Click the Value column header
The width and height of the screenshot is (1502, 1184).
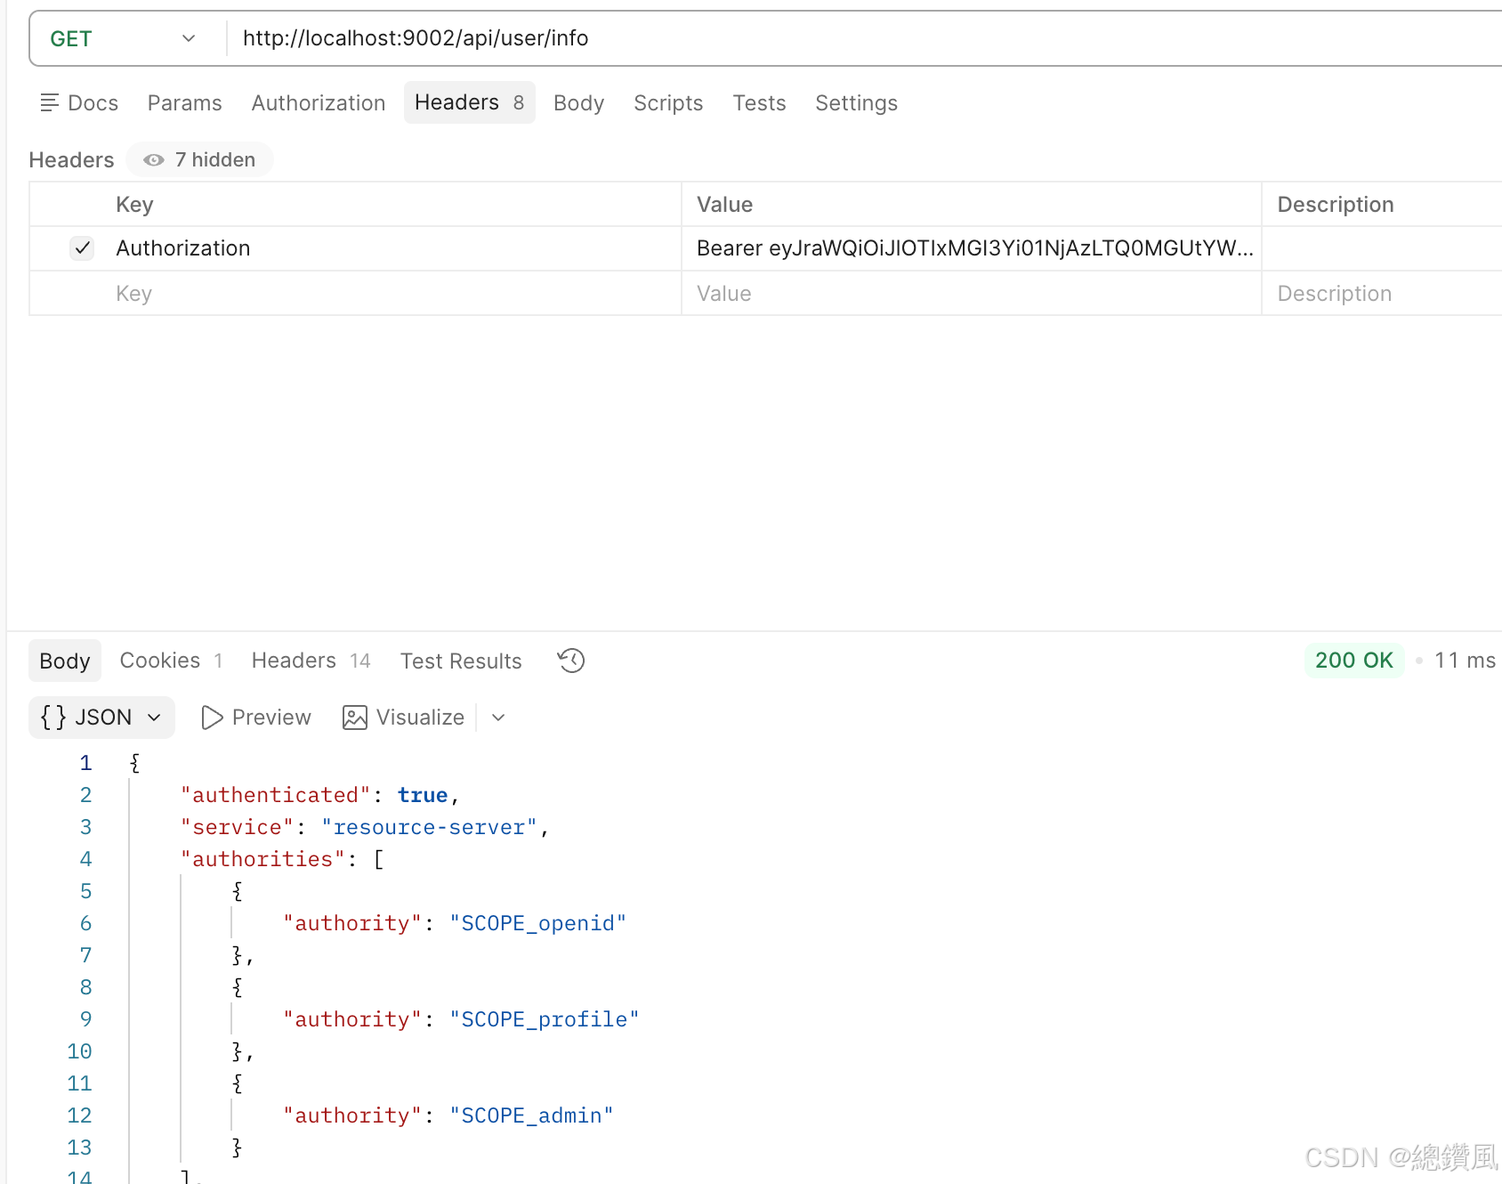724,205
